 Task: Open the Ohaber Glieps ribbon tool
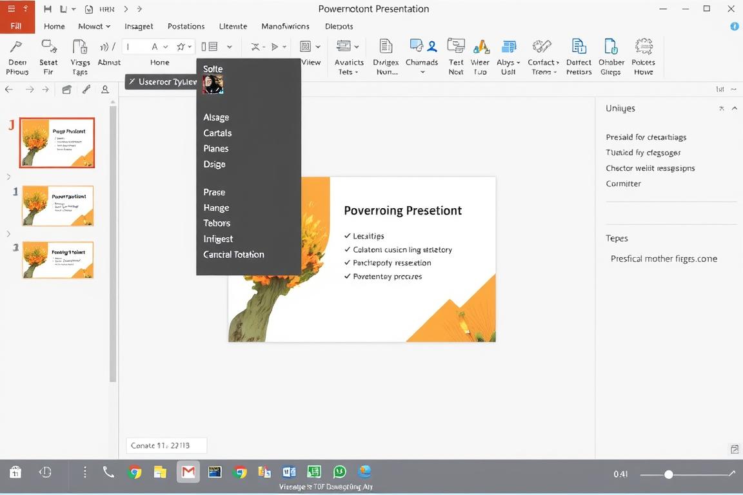coord(611,47)
